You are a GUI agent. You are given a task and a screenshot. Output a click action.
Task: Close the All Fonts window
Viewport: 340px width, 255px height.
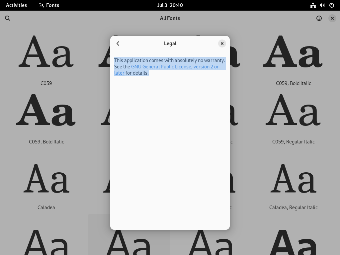click(x=332, y=18)
